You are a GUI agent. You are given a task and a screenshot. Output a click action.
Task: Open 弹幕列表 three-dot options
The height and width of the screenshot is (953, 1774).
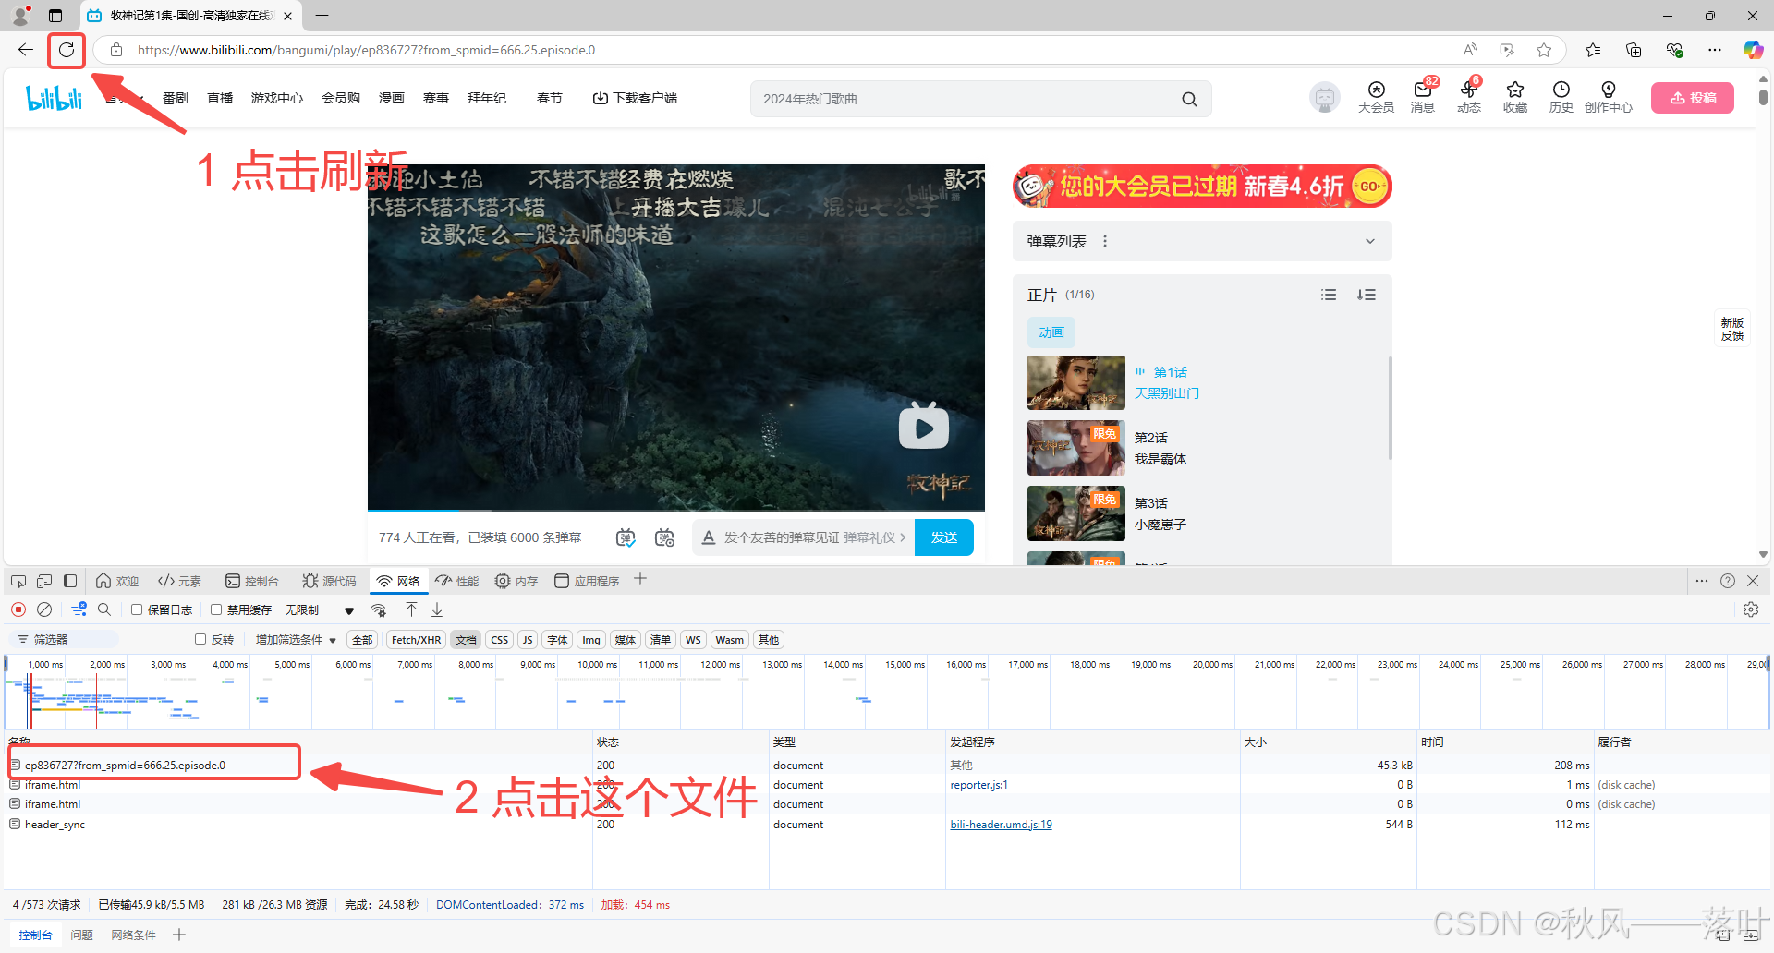point(1105,241)
